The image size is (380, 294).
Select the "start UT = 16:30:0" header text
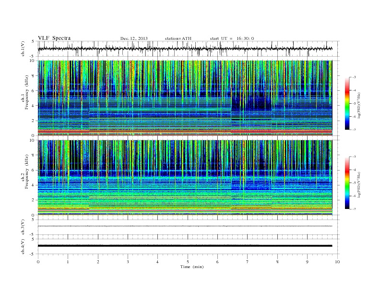coord(232,38)
